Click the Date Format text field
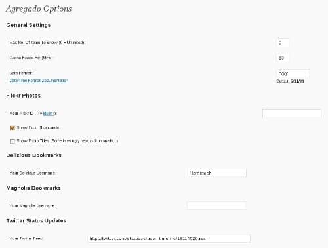The width and height of the screenshot is (328, 248). click(293, 73)
